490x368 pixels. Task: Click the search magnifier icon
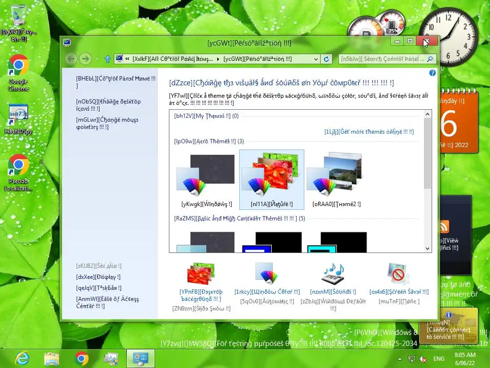click(x=430, y=59)
